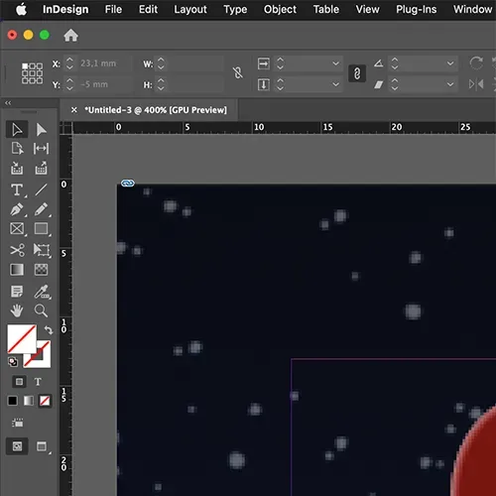The width and height of the screenshot is (496, 496).
Task: Click the Fill color swatch
Action: [22, 339]
